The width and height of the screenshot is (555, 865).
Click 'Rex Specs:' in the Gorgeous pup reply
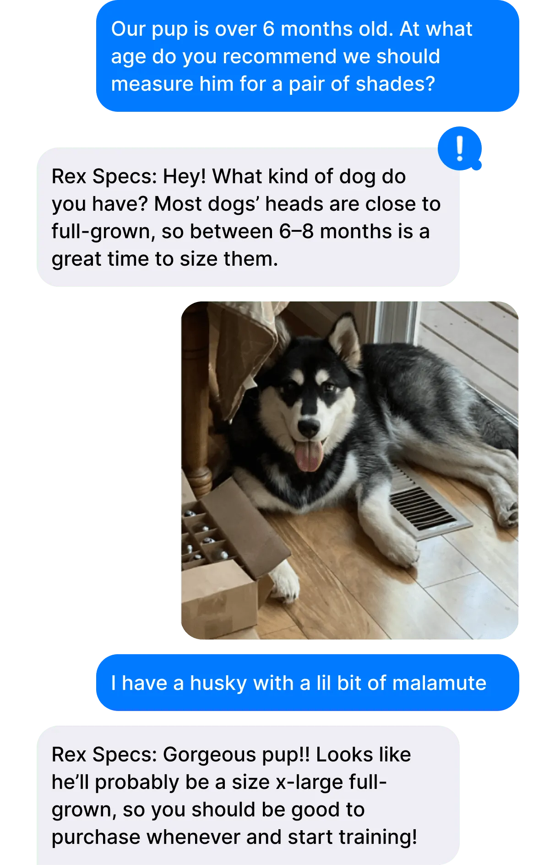point(104,755)
